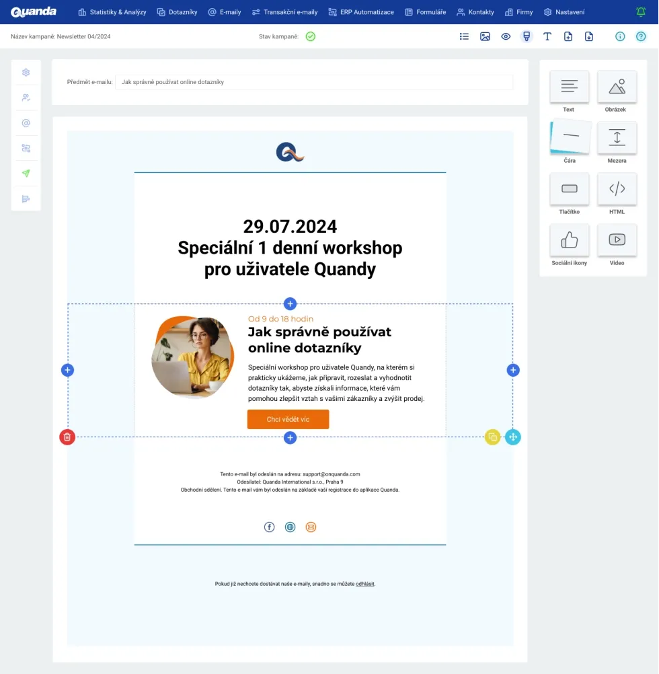Add a column using the right plus button
This screenshot has width=659, height=674.
[513, 370]
